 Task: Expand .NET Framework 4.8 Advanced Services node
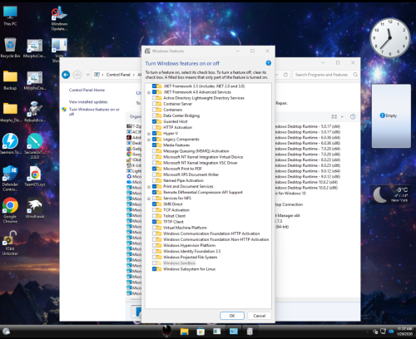coord(149,92)
